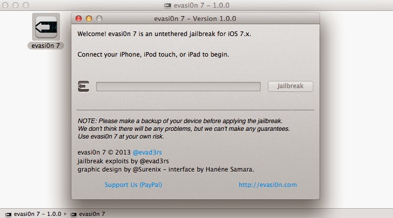This screenshot has width=393, height=218.
Task: Select evasi0n 7 item at the path bar end
Action: [92, 214]
